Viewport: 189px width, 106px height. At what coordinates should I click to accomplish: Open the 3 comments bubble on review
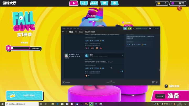(x=122, y=71)
